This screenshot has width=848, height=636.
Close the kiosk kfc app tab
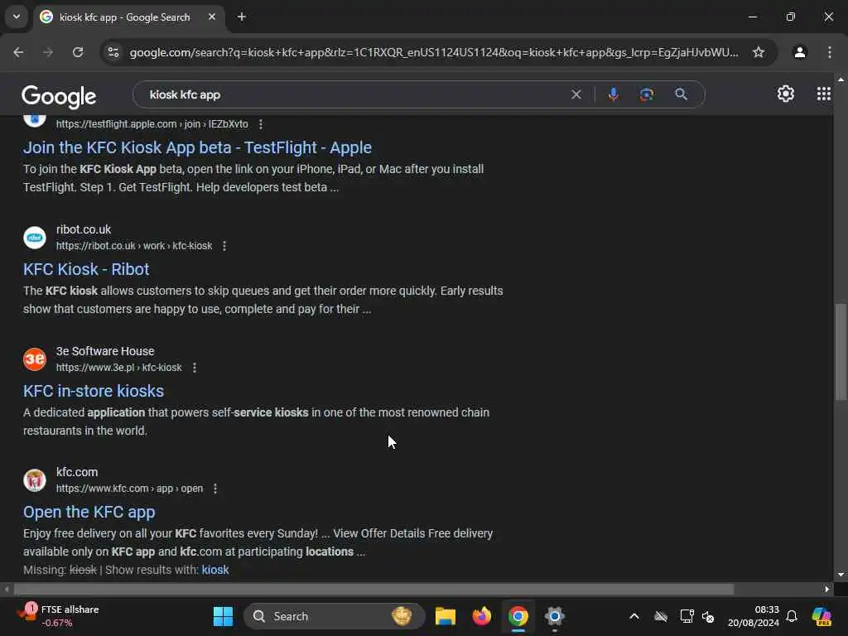pos(212,17)
